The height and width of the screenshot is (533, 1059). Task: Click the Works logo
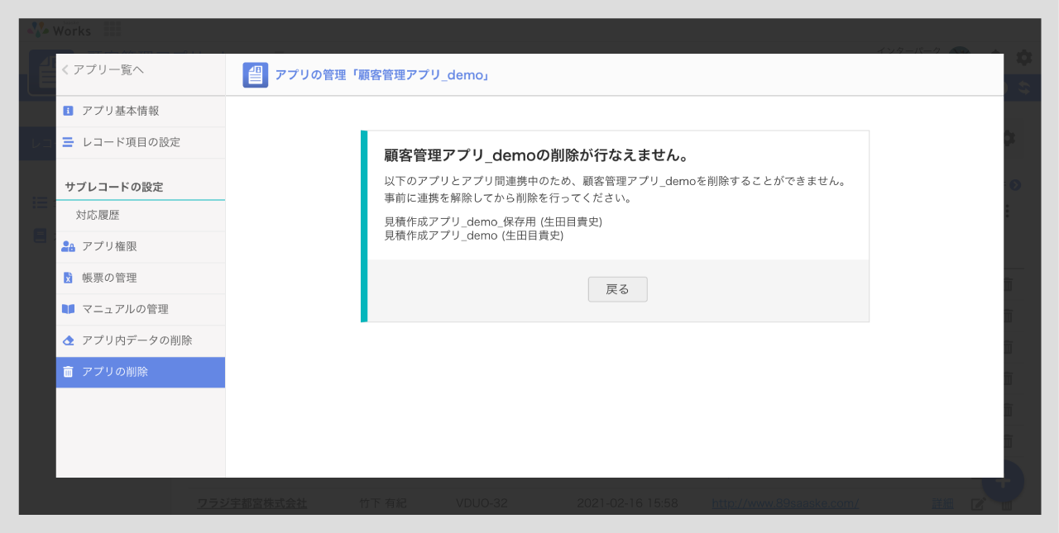pyautogui.click(x=60, y=31)
